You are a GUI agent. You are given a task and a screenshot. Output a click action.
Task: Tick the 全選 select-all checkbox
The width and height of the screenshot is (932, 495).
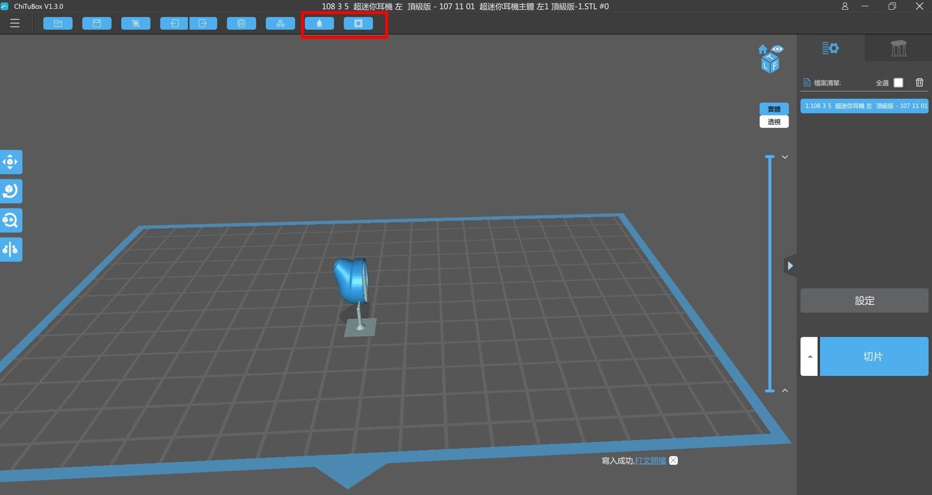(x=898, y=82)
